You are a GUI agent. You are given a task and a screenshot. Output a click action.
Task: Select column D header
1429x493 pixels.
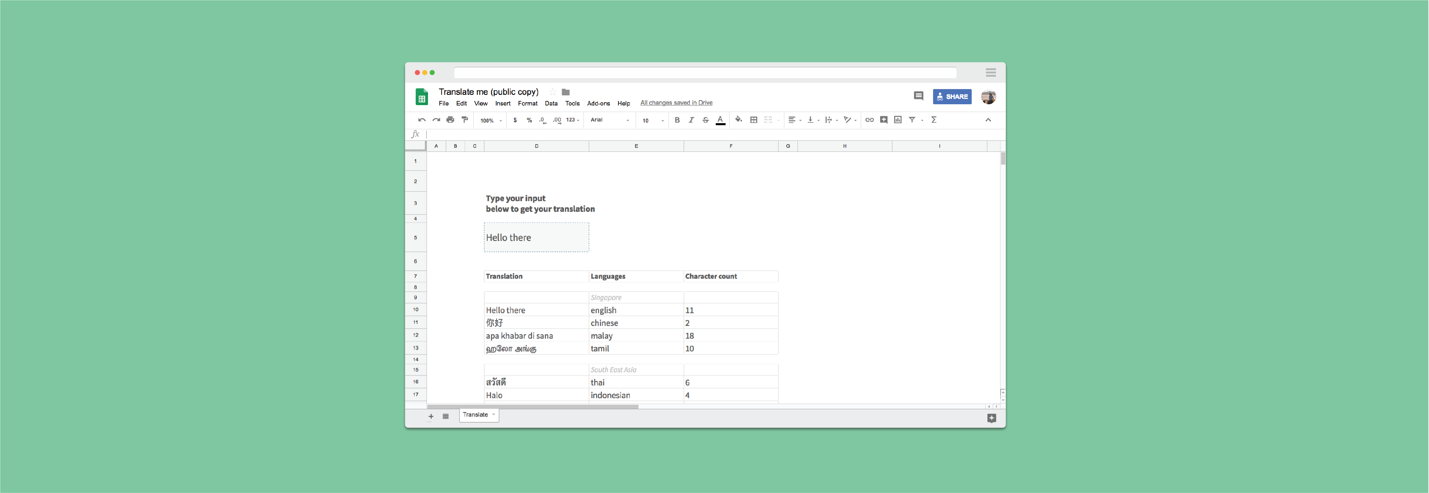click(x=537, y=146)
